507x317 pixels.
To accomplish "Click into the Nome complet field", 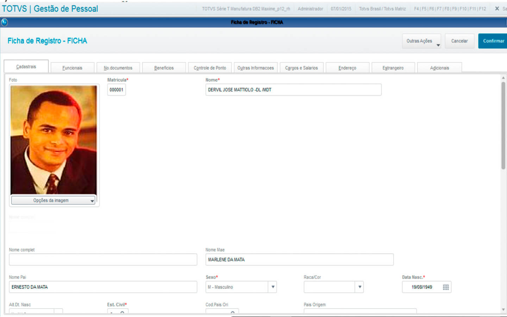I will tap(103, 260).
